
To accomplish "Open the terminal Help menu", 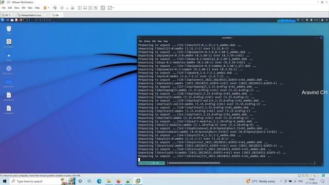I will (166, 41).
